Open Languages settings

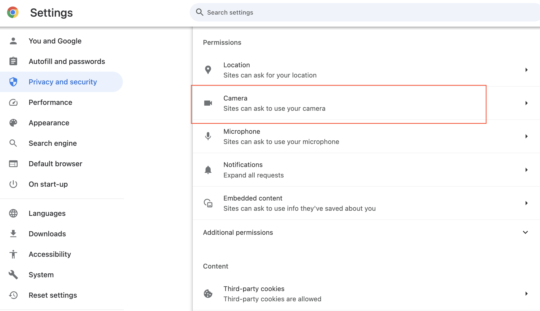(x=61, y=213)
